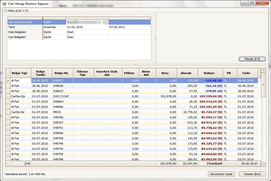Sort by Belge Tarihi column header
This screenshot has height=181, width=271.
42,73
